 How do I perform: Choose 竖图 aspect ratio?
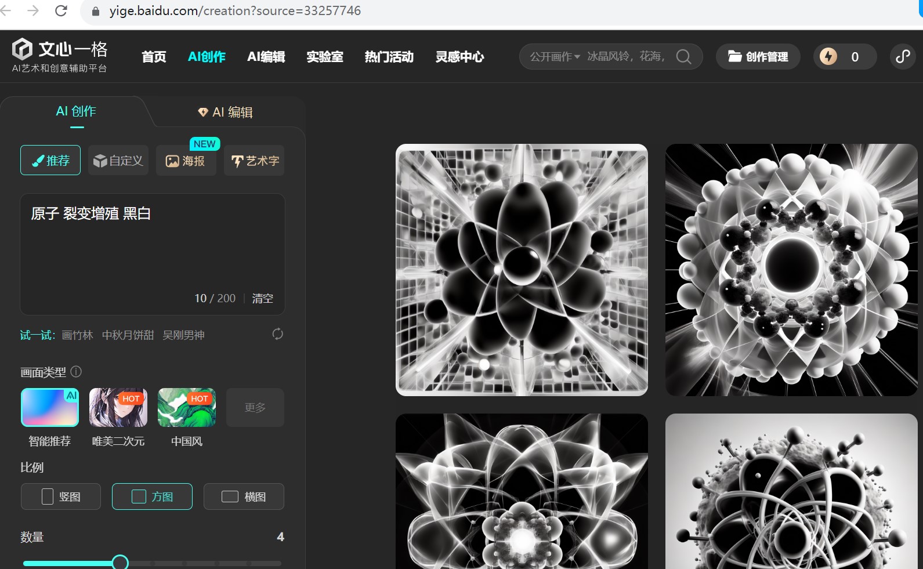coord(61,496)
